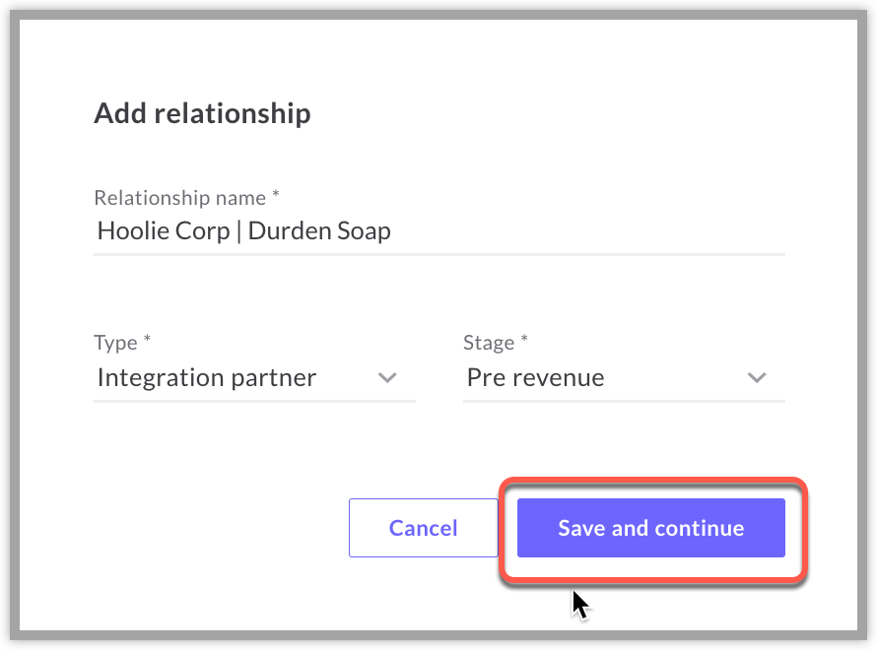This screenshot has height=650, width=877.
Task: Click the required asterisk beside Relationship name
Action: coord(275,194)
